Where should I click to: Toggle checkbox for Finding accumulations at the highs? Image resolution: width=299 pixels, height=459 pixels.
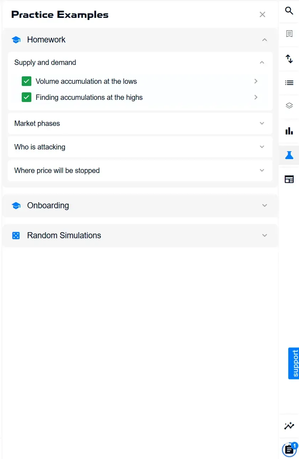click(x=26, y=97)
